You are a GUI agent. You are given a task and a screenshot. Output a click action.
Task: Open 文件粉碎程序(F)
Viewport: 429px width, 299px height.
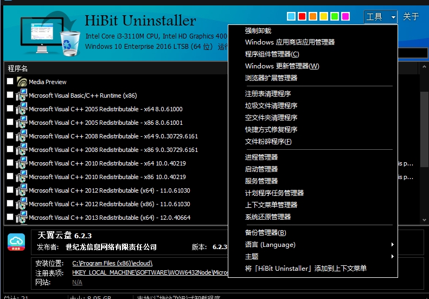click(313, 142)
